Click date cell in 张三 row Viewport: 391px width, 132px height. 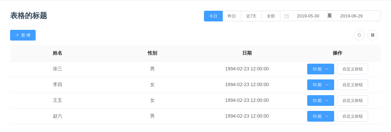(x=247, y=69)
